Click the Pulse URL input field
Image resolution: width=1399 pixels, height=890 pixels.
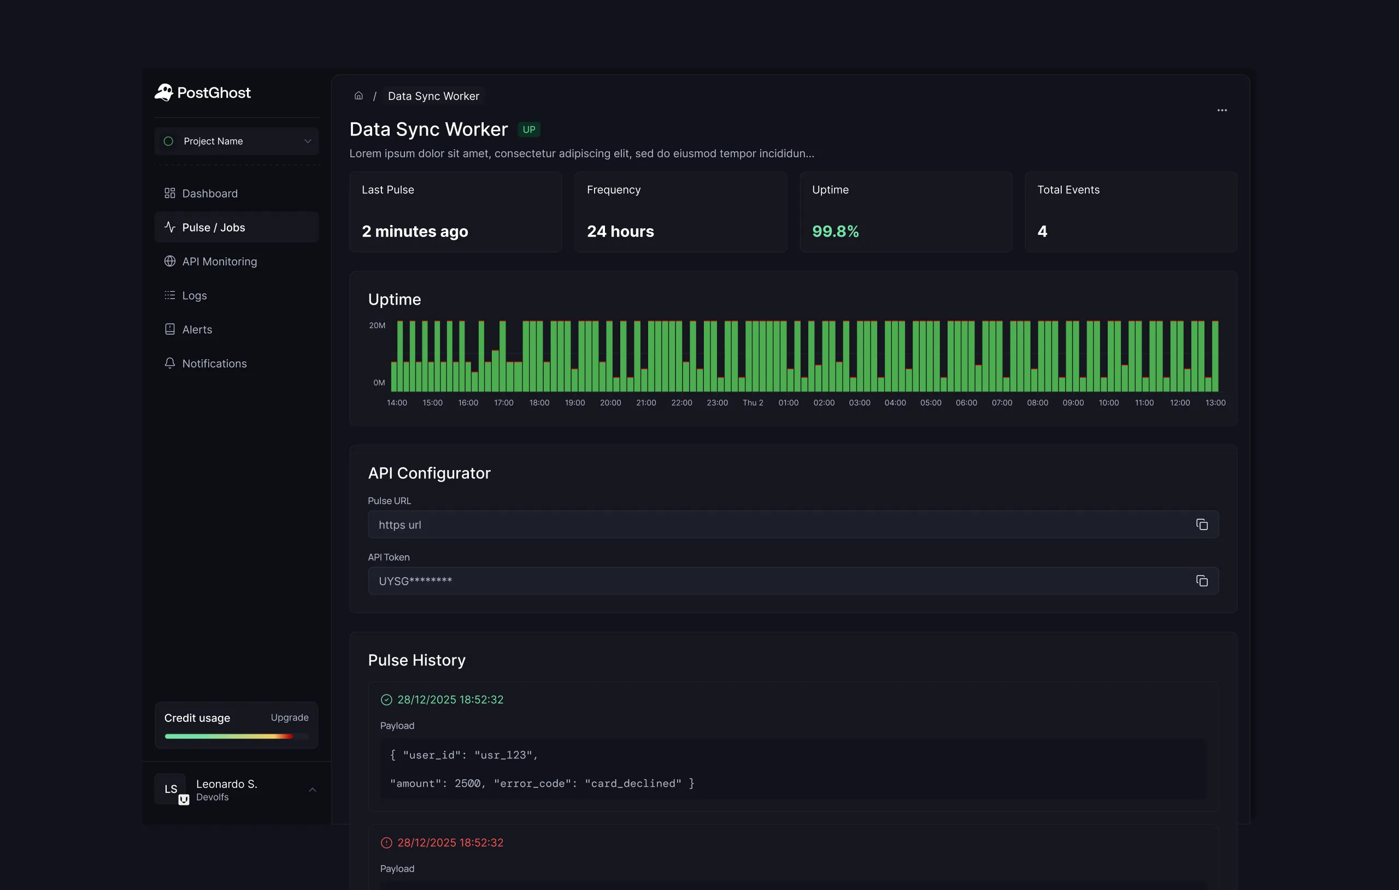pyautogui.click(x=793, y=525)
